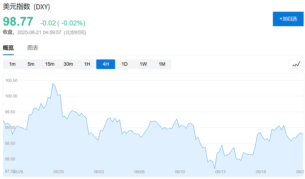Choose the 1H interval

87,64
